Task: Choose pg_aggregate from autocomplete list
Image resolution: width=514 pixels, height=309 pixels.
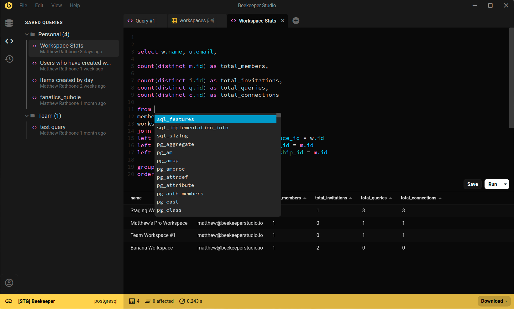Action: (x=176, y=144)
